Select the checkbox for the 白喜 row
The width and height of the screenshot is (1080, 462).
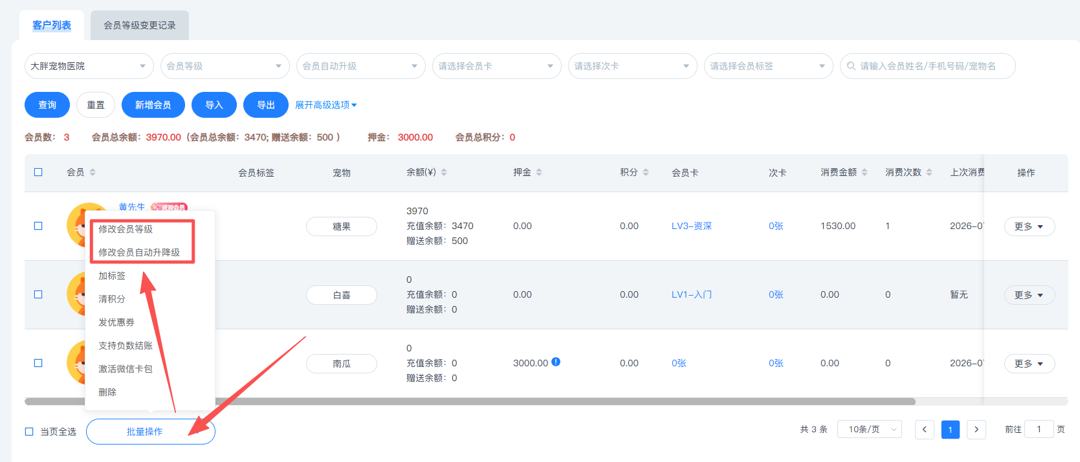click(38, 294)
